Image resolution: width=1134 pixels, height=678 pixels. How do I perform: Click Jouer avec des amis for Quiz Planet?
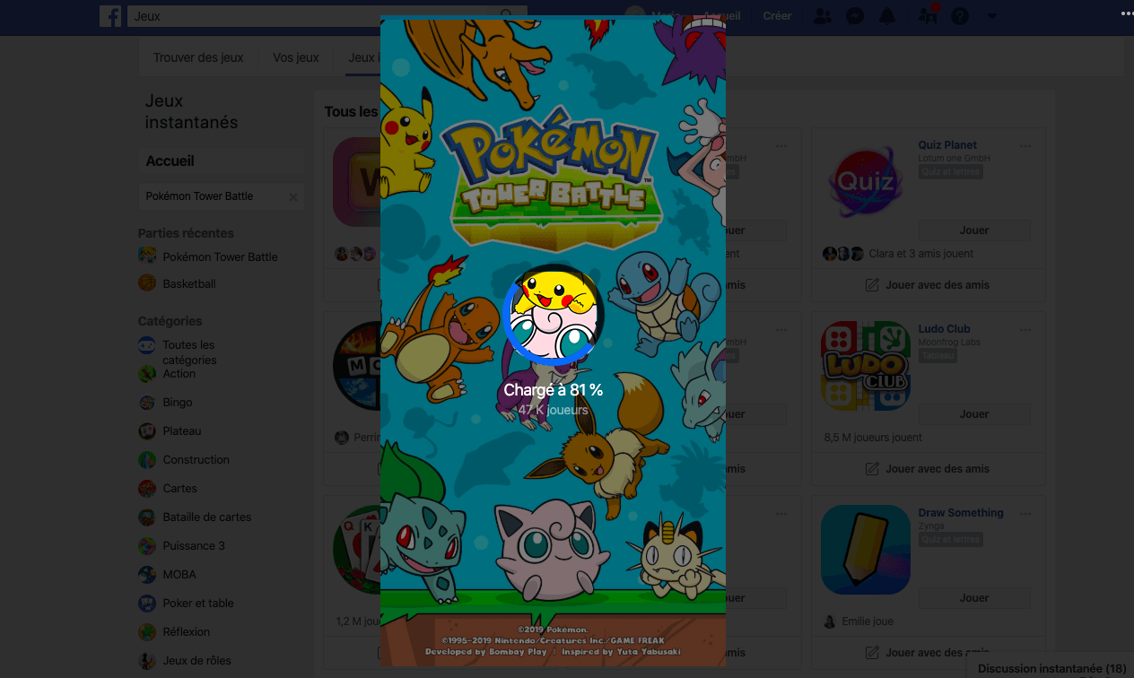click(929, 285)
